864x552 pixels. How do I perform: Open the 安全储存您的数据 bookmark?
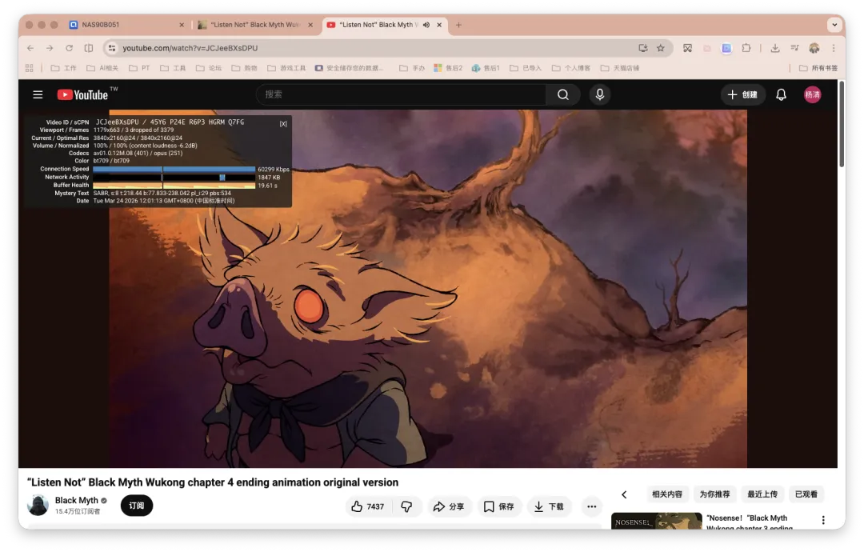(350, 68)
